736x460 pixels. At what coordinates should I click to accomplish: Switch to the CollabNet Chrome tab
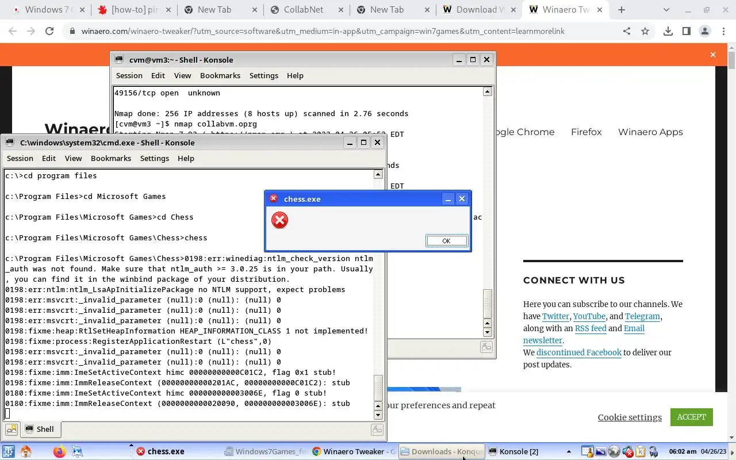pyautogui.click(x=307, y=10)
